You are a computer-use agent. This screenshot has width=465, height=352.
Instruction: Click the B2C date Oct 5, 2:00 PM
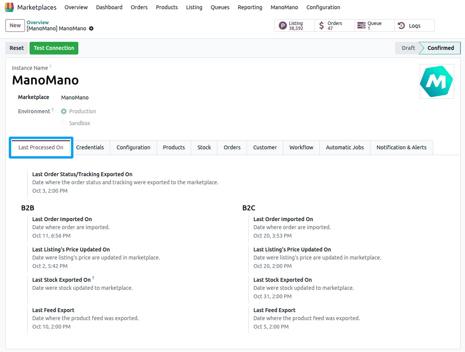(271, 327)
